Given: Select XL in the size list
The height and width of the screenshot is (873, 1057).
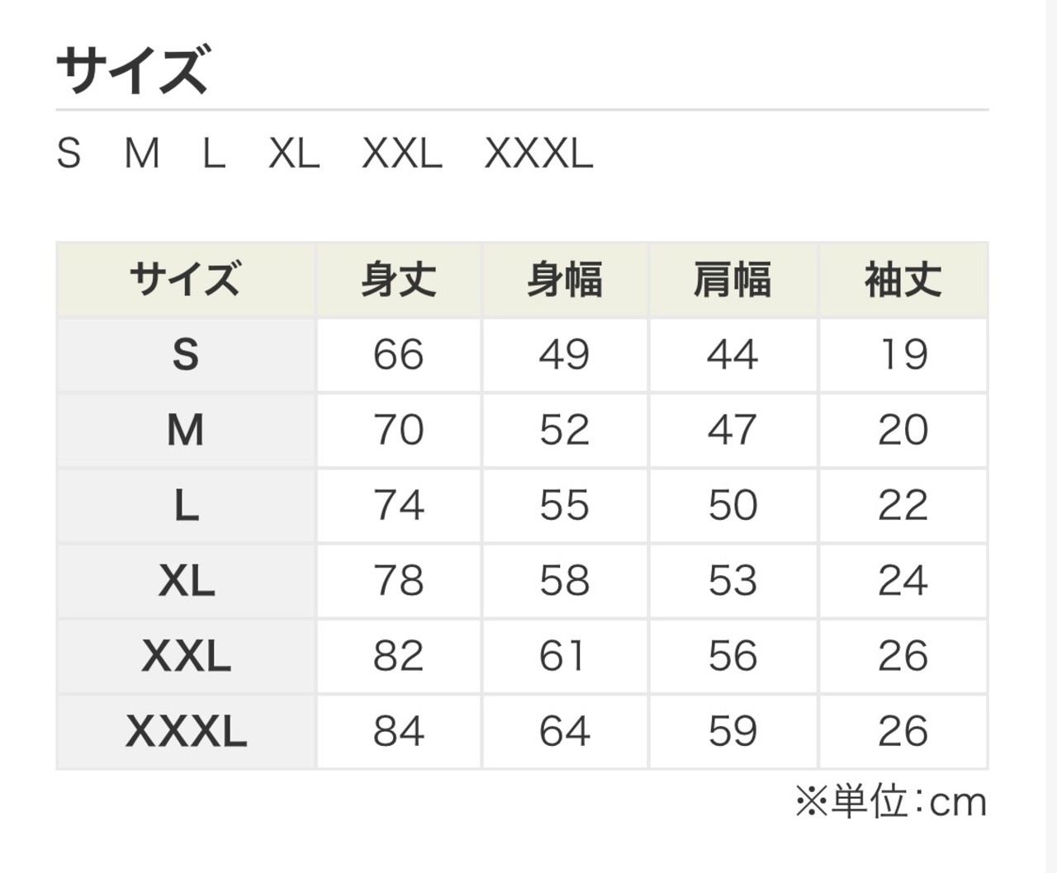Looking at the screenshot, I should pyautogui.click(x=294, y=153).
